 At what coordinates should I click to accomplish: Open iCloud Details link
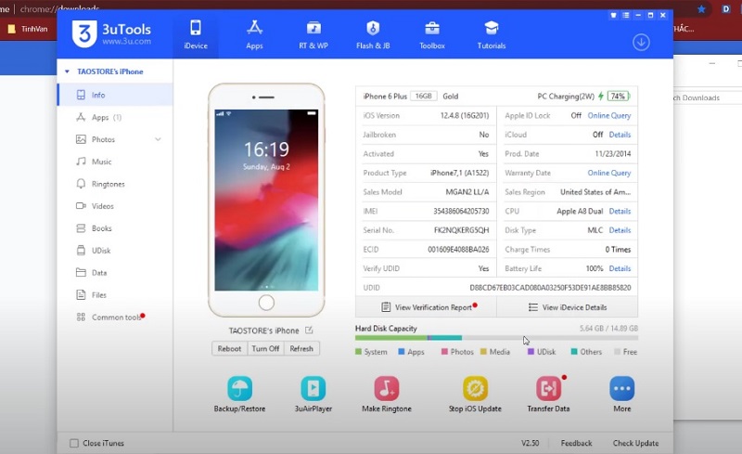coord(620,135)
